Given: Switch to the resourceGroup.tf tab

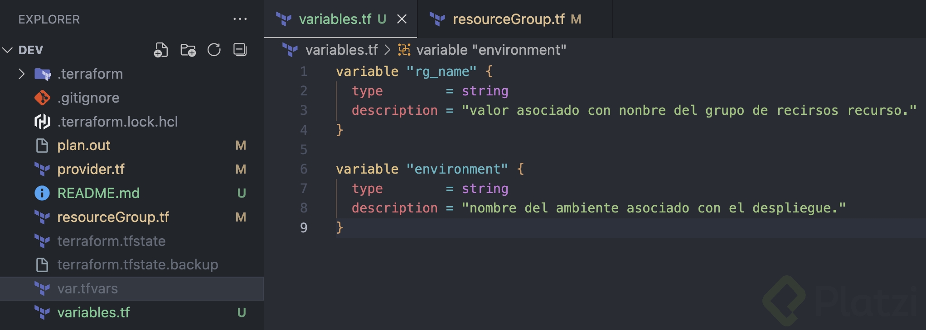Looking at the screenshot, I should coord(509,19).
